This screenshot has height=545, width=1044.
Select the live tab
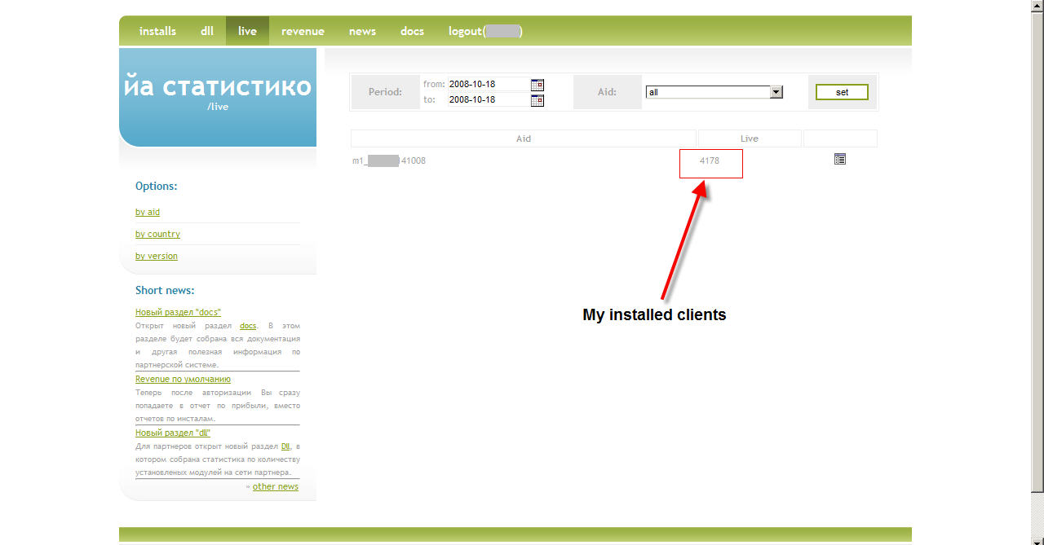point(247,31)
